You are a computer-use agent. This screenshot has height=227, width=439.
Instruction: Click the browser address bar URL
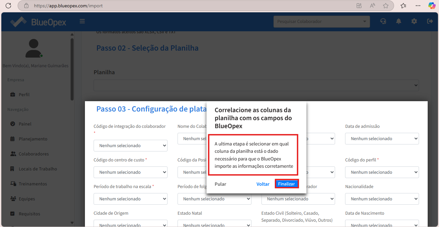(x=68, y=6)
